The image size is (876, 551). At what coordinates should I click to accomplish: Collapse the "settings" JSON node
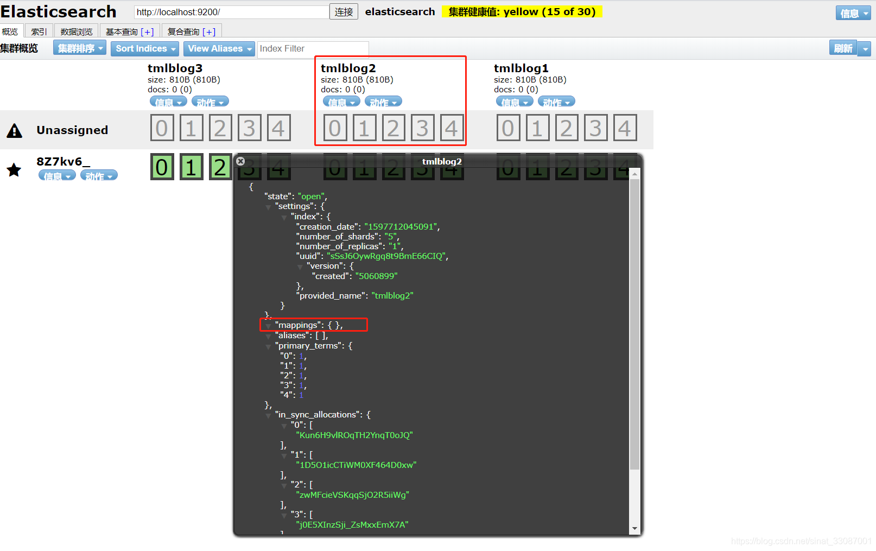[268, 207]
